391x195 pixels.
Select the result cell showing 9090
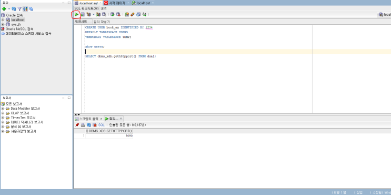point(109,136)
